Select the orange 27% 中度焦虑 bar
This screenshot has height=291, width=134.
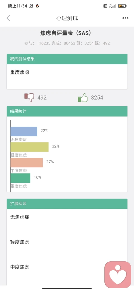27,163
